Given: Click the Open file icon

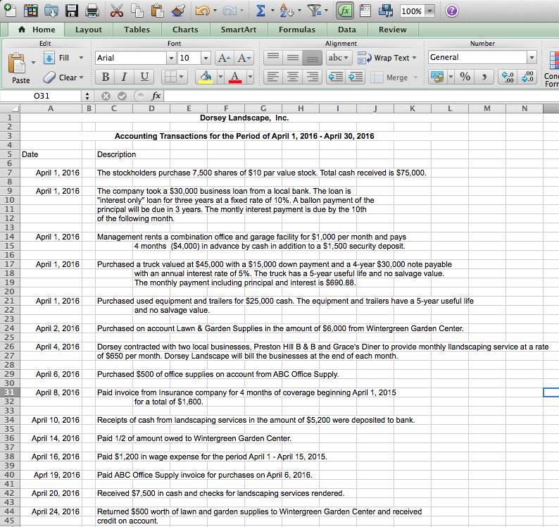Looking at the screenshot, I should pyautogui.click(x=51, y=11).
